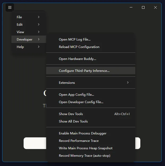Choose Enable Main Process Debugger
This screenshot has height=166, width=165.
pyautogui.click(x=91, y=133)
